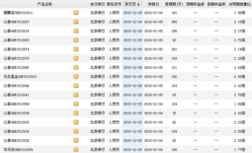Image resolution: width=252 pixels, height=153 pixels.
Task: Click management period value 182
Action: point(174,77)
